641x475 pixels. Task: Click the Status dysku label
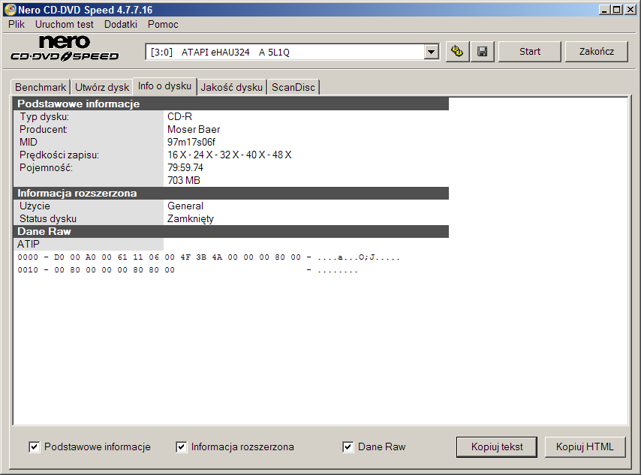pyautogui.click(x=48, y=218)
